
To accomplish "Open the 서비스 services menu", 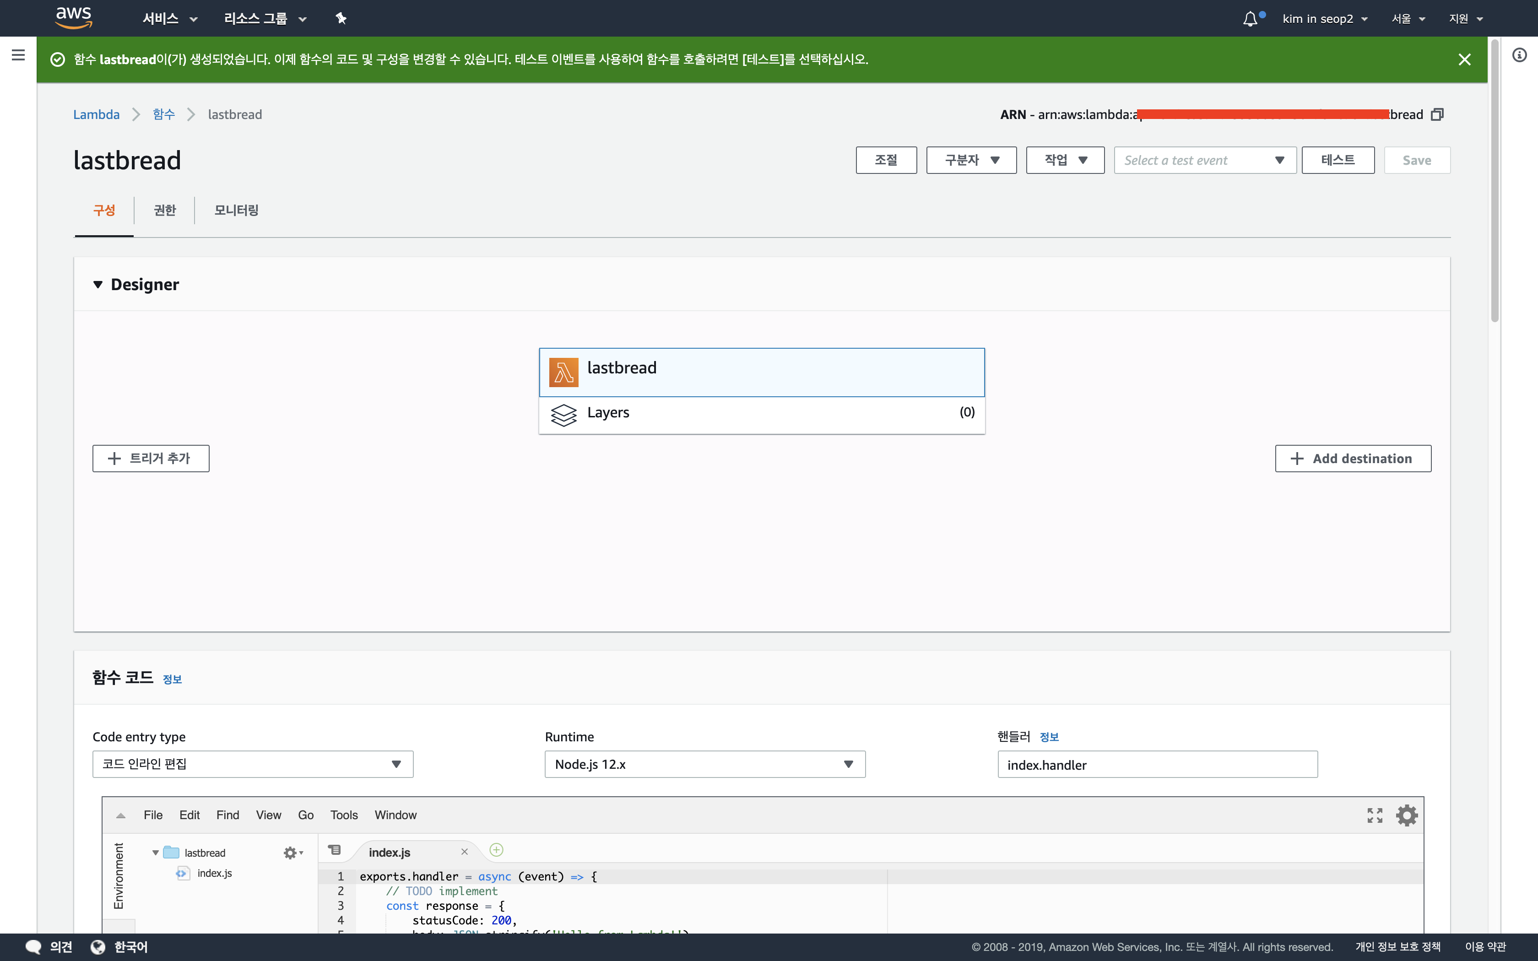I will (x=170, y=18).
